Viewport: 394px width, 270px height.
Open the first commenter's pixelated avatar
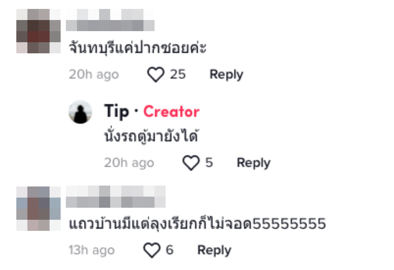(x=38, y=31)
